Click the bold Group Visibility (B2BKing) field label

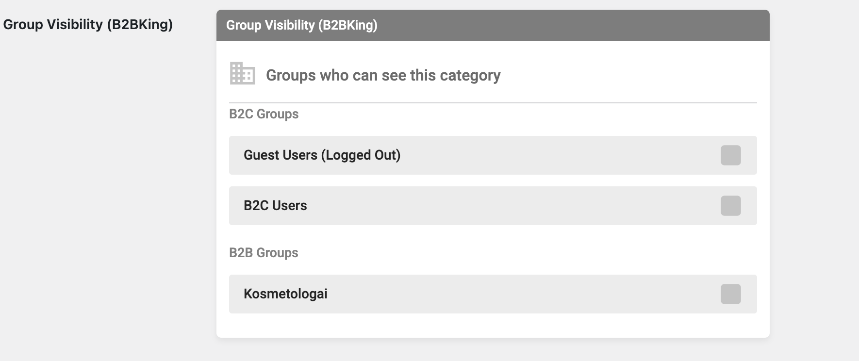(88, 24)
